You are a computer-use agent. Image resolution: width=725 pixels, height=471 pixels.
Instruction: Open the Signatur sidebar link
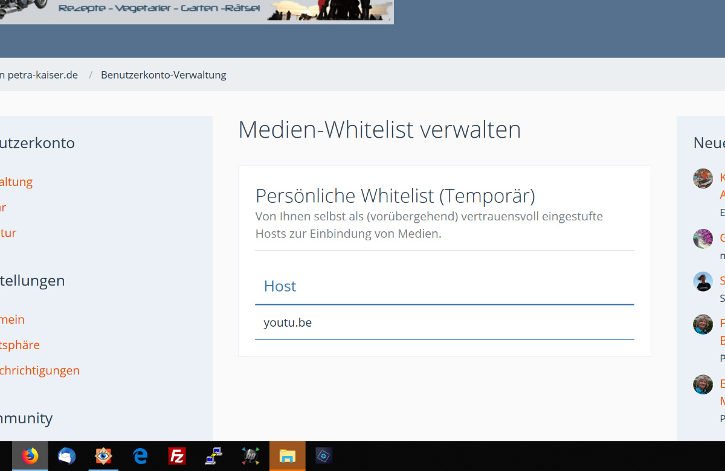[x=8, y=232]
